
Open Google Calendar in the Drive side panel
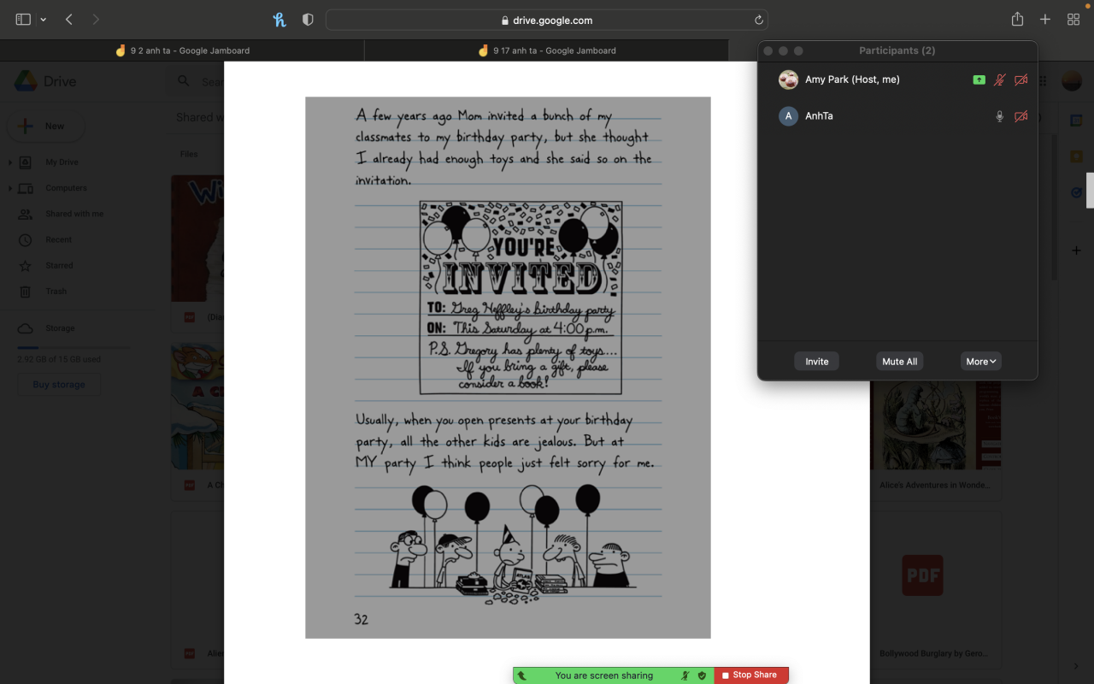(1076, 121)
